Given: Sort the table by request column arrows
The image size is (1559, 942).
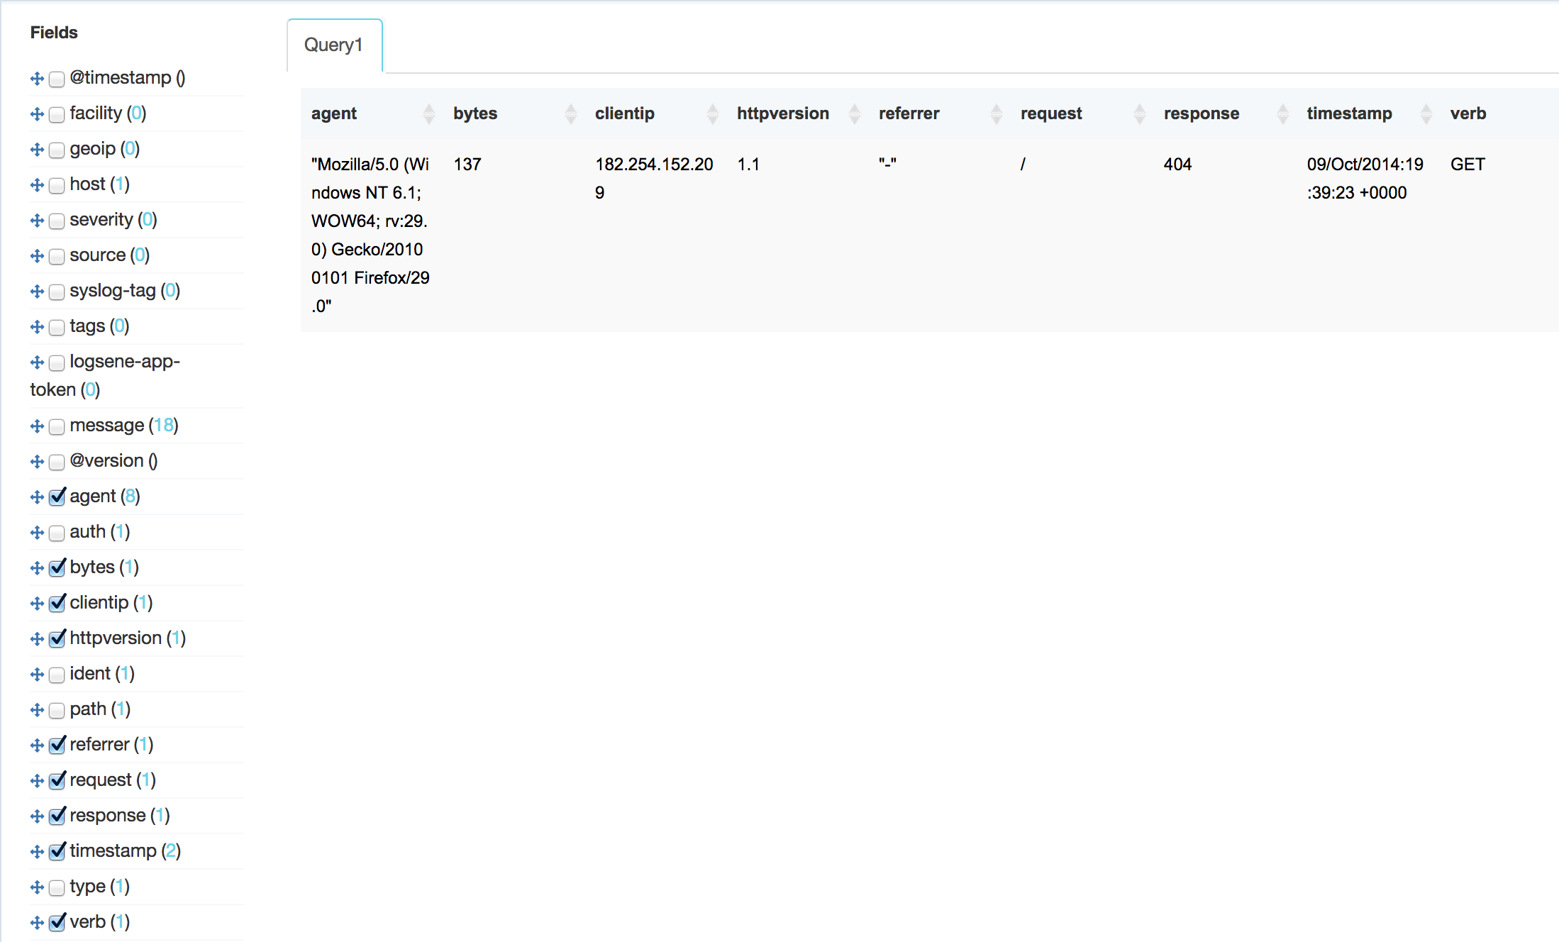Looking at the screenshot, I should 1139,113.
